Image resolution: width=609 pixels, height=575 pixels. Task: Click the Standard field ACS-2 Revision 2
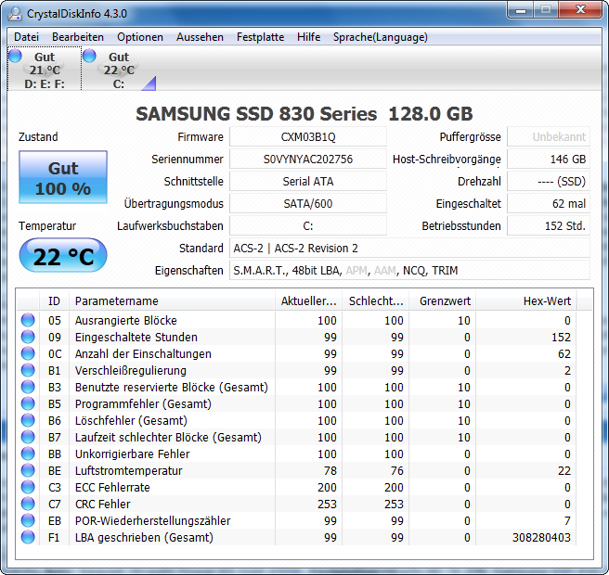point(409,249)
